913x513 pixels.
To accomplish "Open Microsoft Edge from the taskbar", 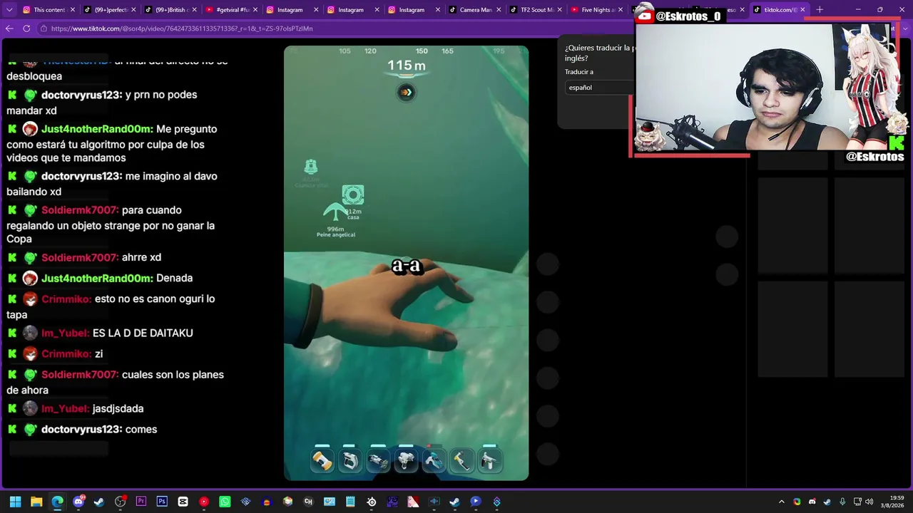I will click(57, 502).
